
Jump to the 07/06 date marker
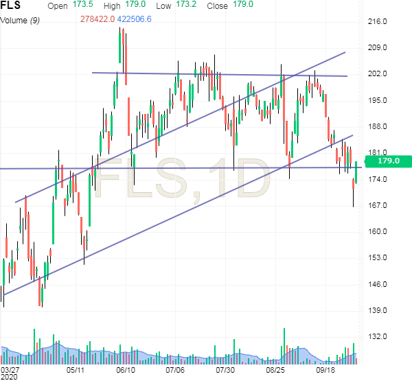pos(176,369)
